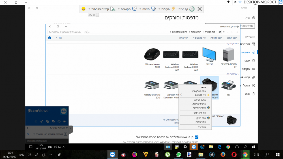The height and width of the screenshot is (159, 283).
Task: Open the קבצים ותוספות files menu
Action: point(102,9)
